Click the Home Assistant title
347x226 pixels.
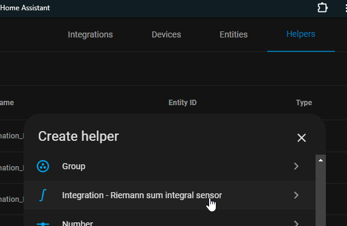coord(25,8)
